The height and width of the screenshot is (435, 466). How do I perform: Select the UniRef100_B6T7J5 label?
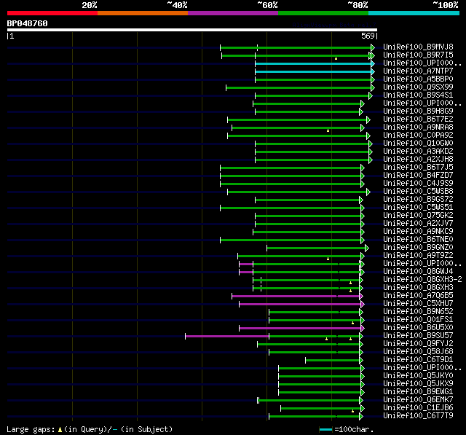[418, 168]
